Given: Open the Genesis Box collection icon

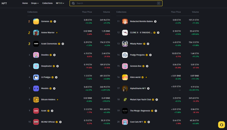Looking at the screenshot, I should tap(125, 66).
